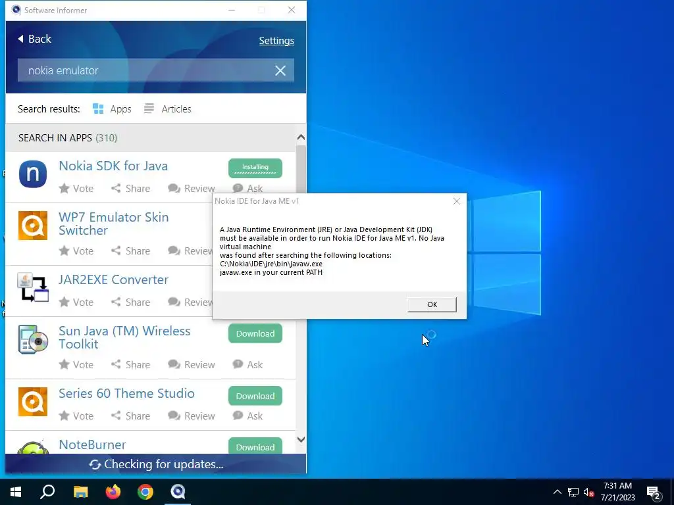Launch Firefox from the taskbar
Image resolution: width=674 pixels, height=505 pixels.
click(x=113, y=492)
